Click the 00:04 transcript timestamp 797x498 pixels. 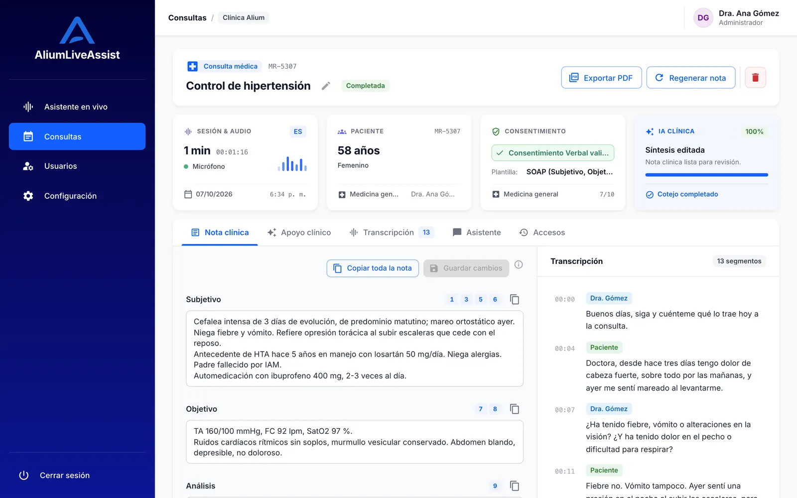point(565,349)
